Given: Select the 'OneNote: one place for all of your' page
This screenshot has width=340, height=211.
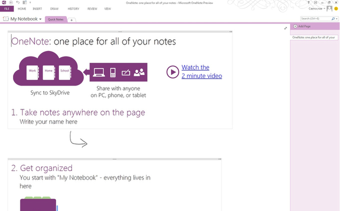Looking at the screenshot, I should point(314,37).
